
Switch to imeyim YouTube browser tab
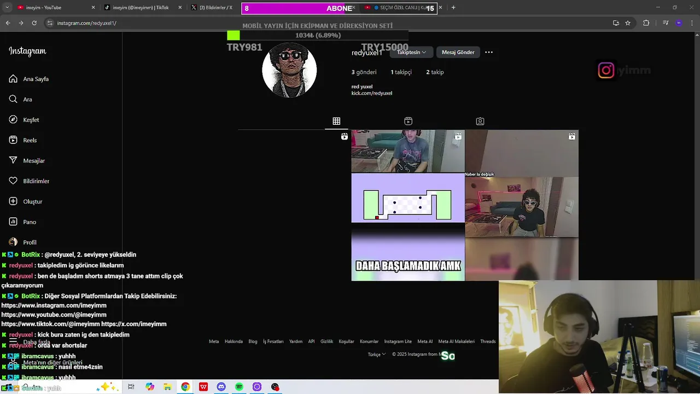(55, 8)
